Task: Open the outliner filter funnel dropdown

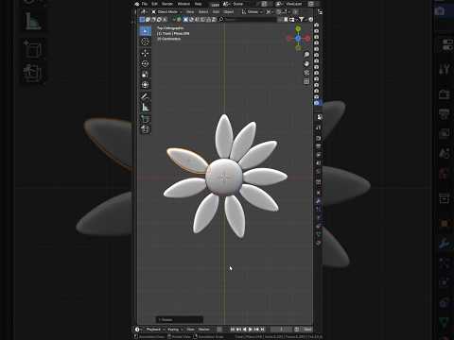Action: 303,20
